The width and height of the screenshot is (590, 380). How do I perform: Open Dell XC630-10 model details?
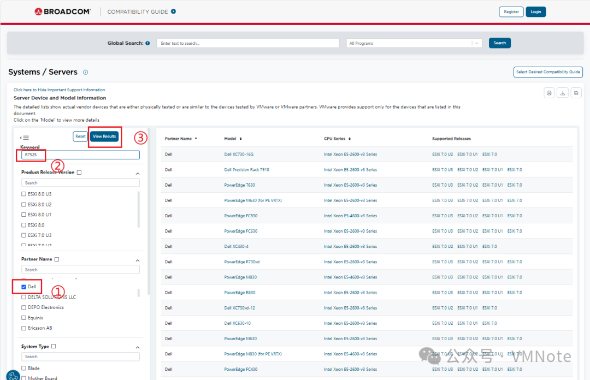tap(238, 324)
